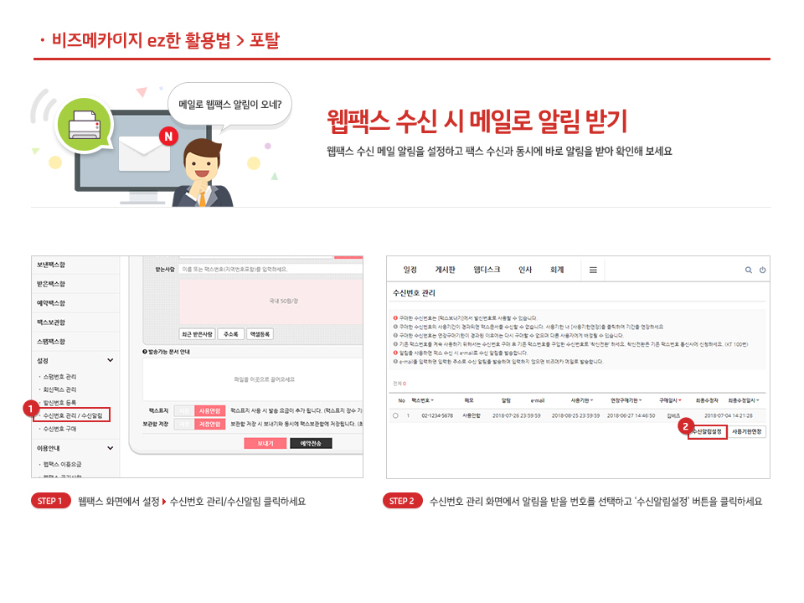The image size is (804, 603).
Task: Toggle 팩스표지 to 사용안함
Action: 209,410
